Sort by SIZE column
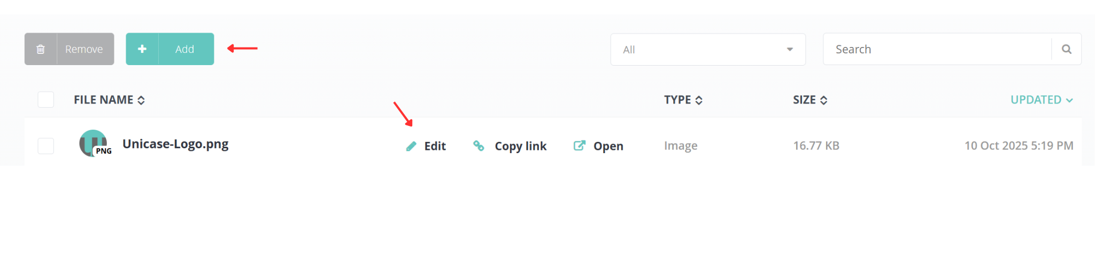The height and width of the screenshot is (278, 1095). tap(810, 100)
